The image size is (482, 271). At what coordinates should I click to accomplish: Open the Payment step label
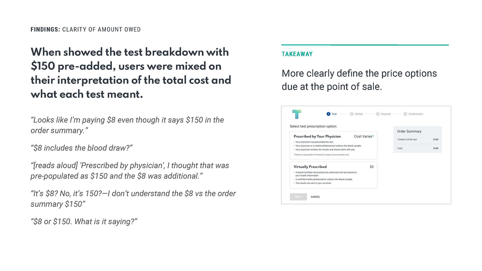386,114
